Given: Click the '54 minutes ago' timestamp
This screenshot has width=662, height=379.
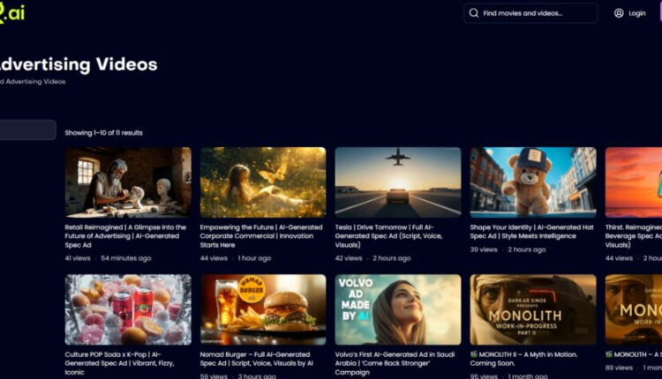Looking at the screenshot, I should pos(126,258).
